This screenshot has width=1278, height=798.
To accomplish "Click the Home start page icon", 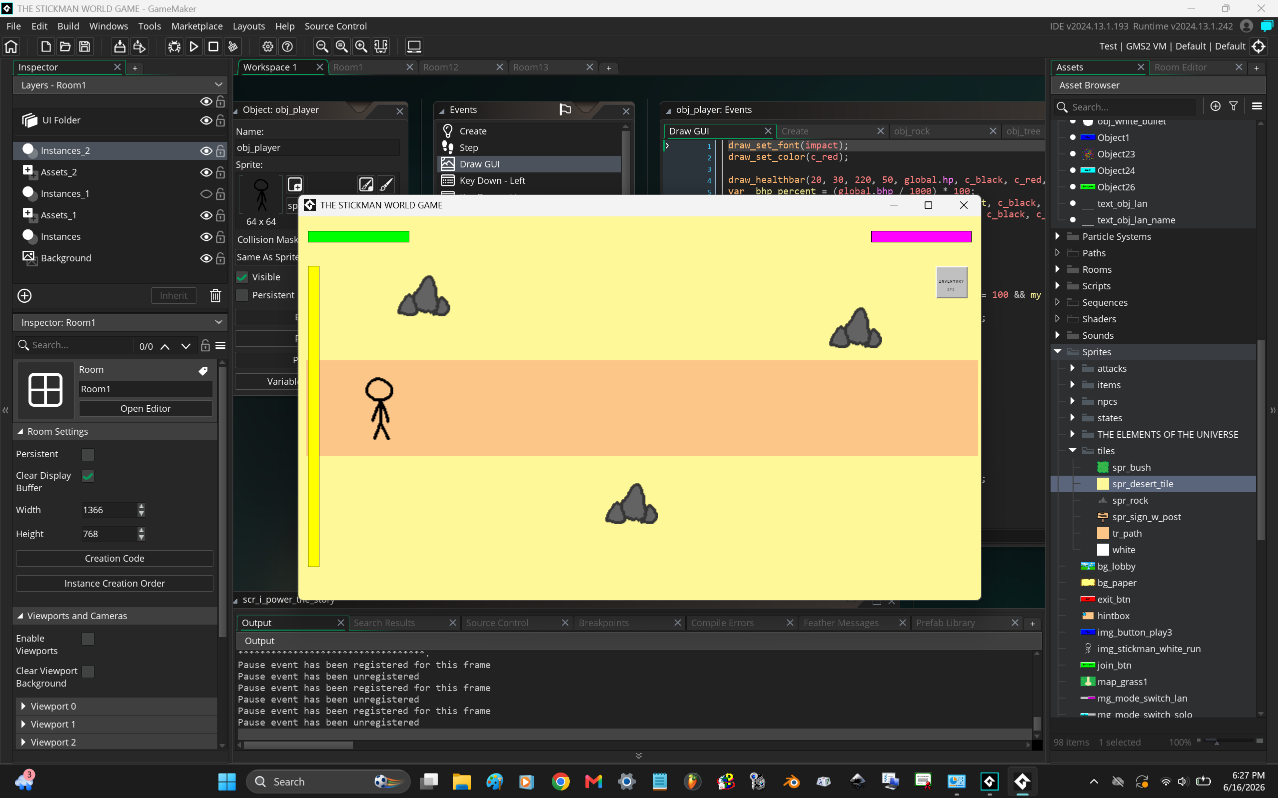I will pos(11,46).
